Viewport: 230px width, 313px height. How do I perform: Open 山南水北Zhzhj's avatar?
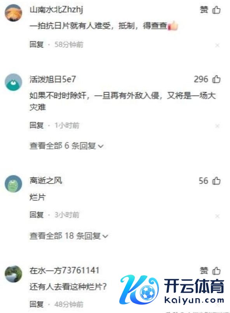click(13, 12)
